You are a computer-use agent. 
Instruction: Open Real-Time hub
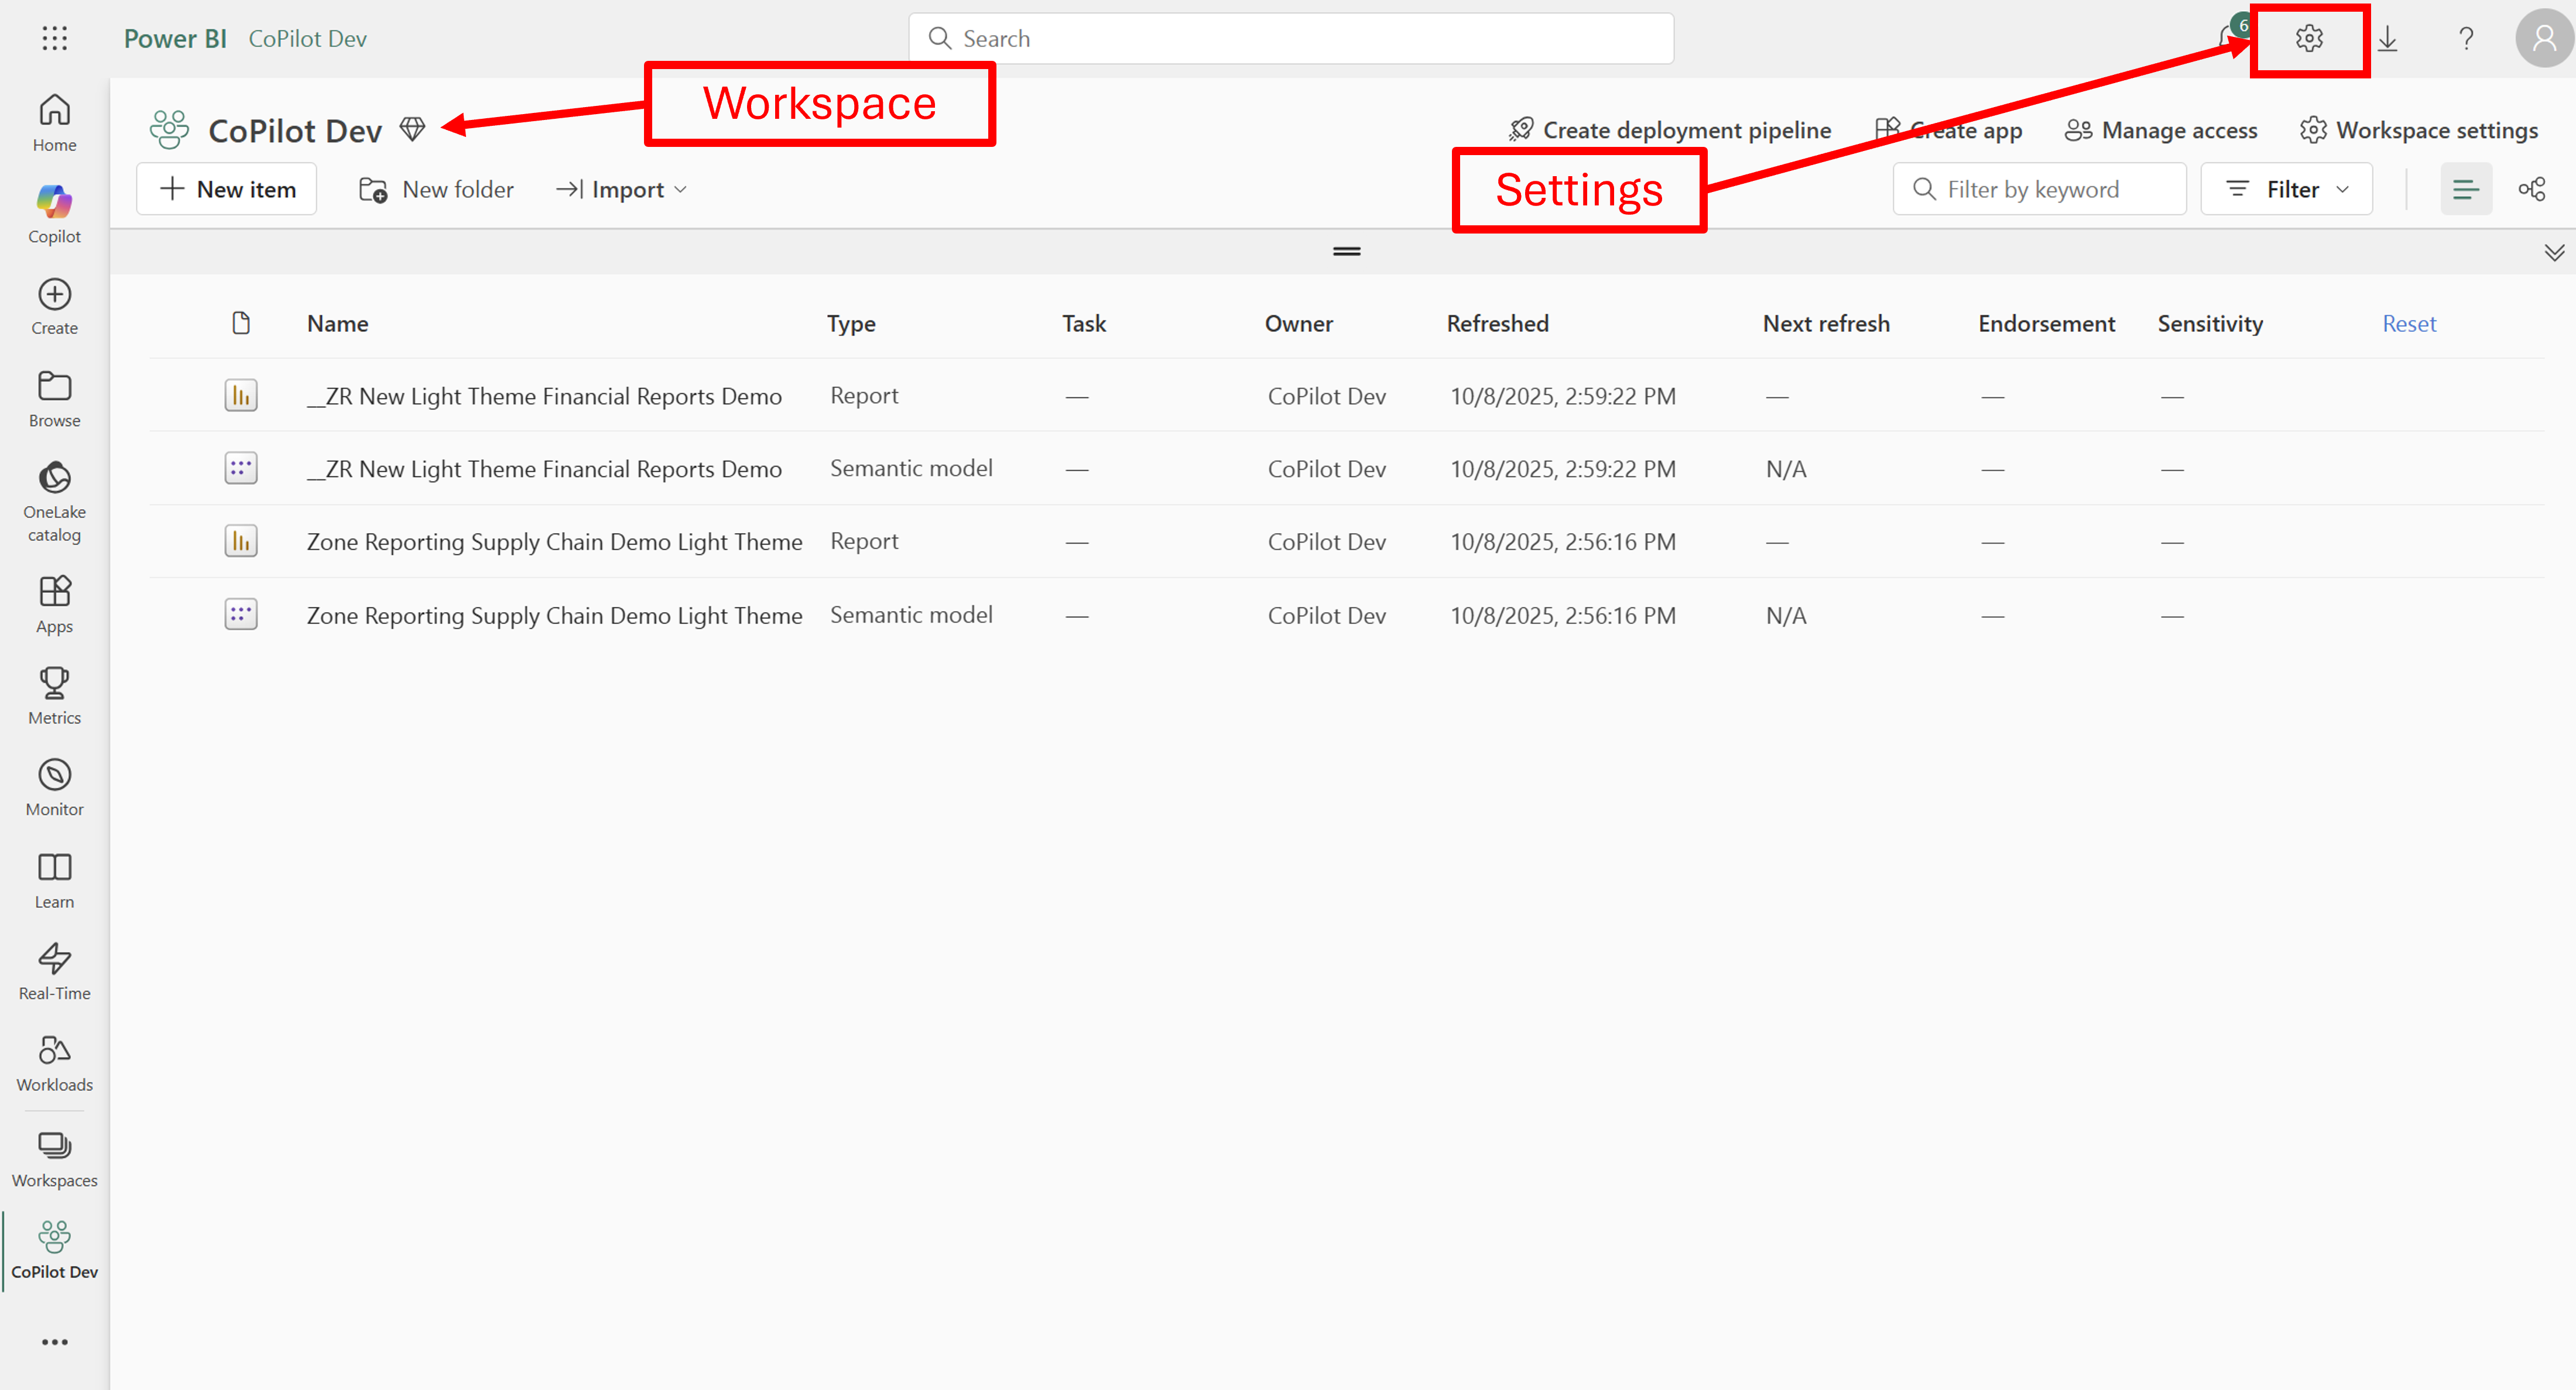54,971
